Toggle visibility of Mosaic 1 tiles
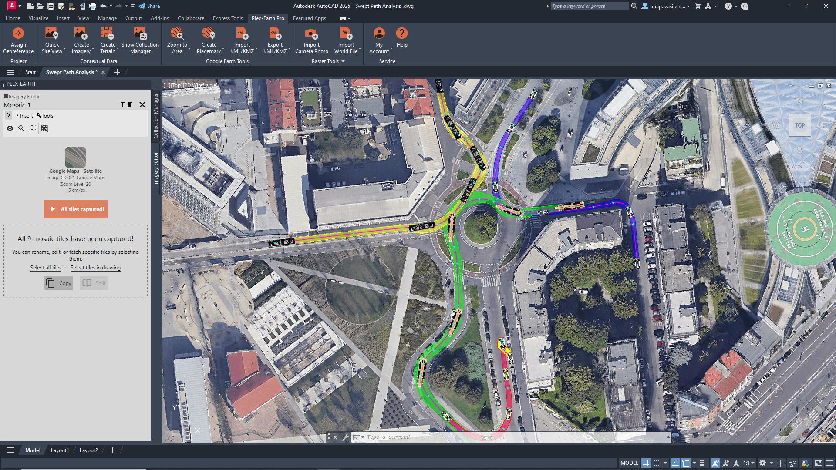This screenshot has width=836, height=470. click(10, 128)
